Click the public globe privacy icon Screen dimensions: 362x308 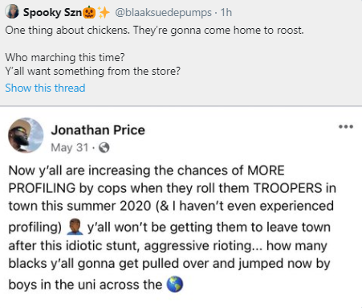pyautogui.click(x=104, y=147)
